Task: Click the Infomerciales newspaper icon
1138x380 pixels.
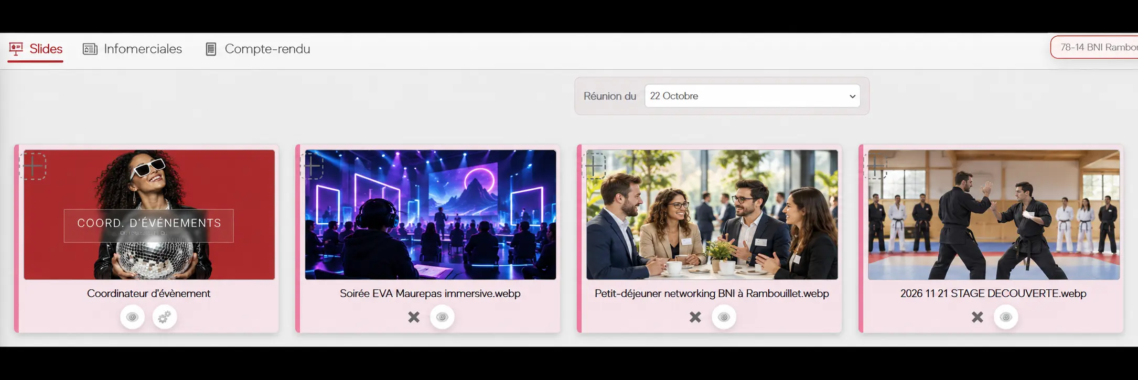Action: click(90, 49)
